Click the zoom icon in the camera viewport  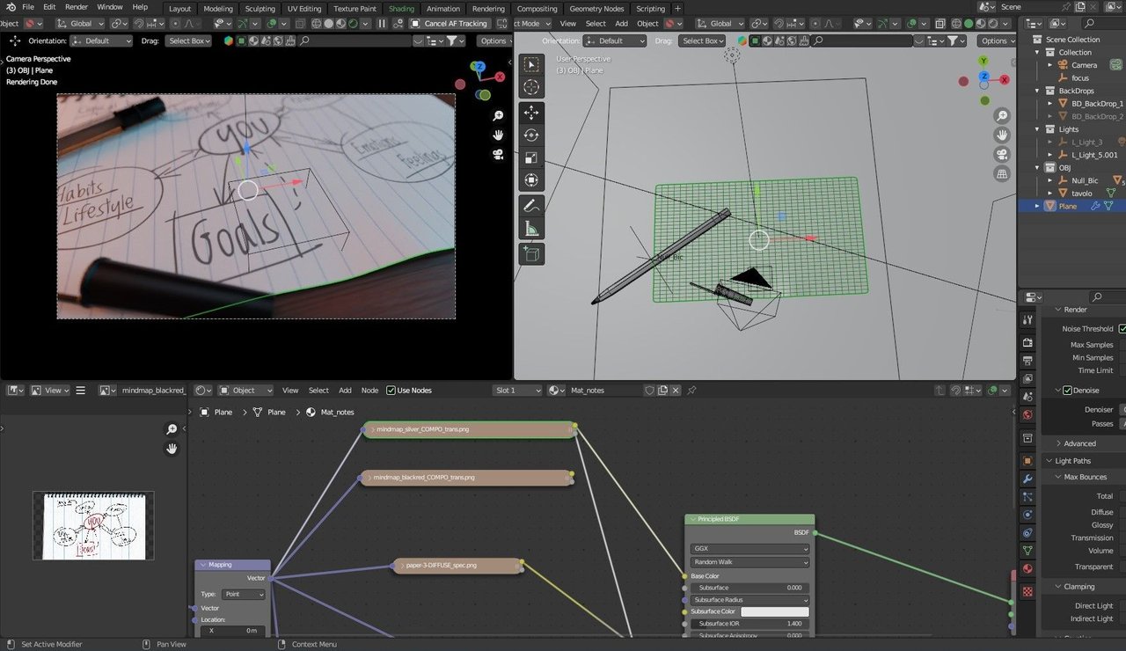pyautogui.click(x=498, y=116)
